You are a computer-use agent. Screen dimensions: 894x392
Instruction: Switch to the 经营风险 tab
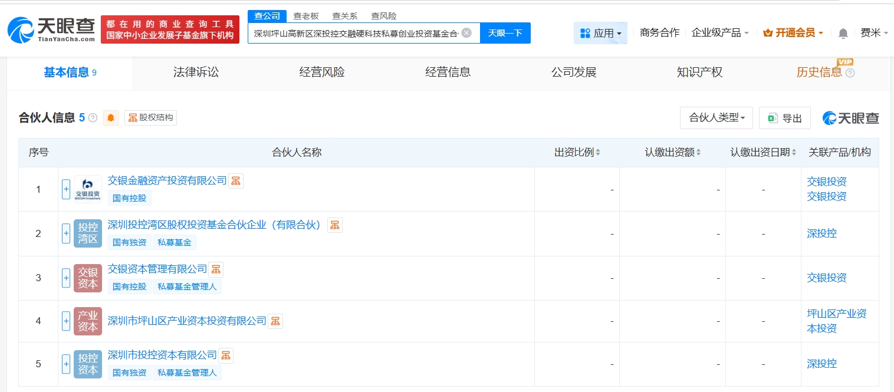322,73
